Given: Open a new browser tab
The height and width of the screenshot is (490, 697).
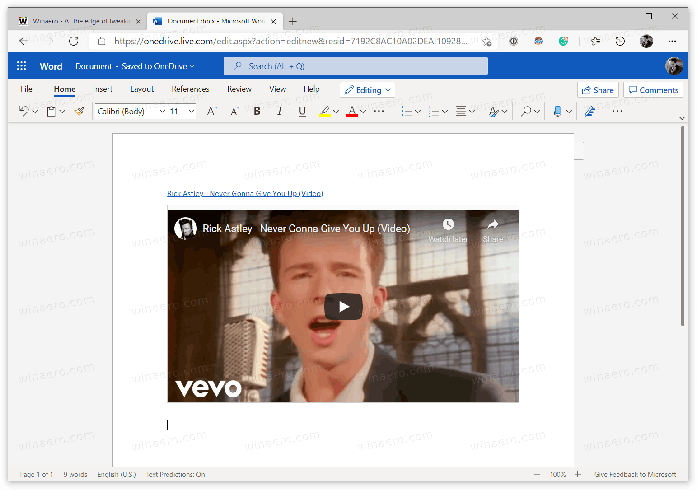Looking at the screenshot, I should [x=293, y=21].
